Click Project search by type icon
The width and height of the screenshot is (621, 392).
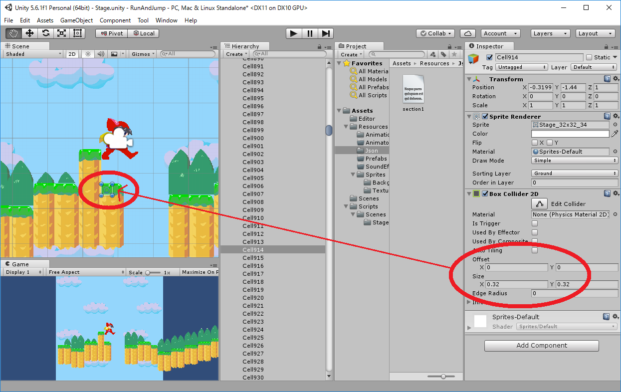(x=433, y=54)
